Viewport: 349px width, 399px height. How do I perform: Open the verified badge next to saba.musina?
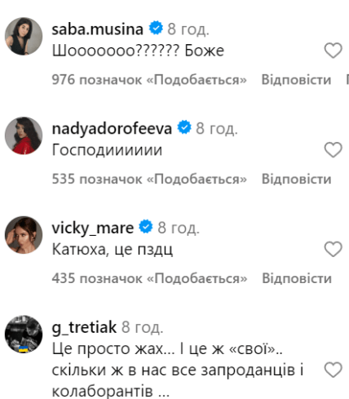[156, 28]
